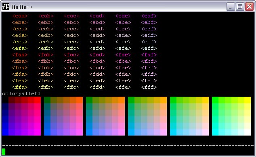
Task: Pick pure blue swatch in first palette
Action: [x=5, y=132]
